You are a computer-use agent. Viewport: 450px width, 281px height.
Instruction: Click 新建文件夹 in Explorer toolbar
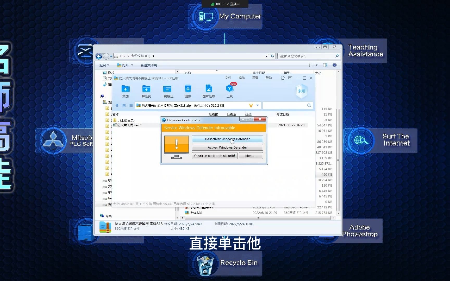click(149, 65)
